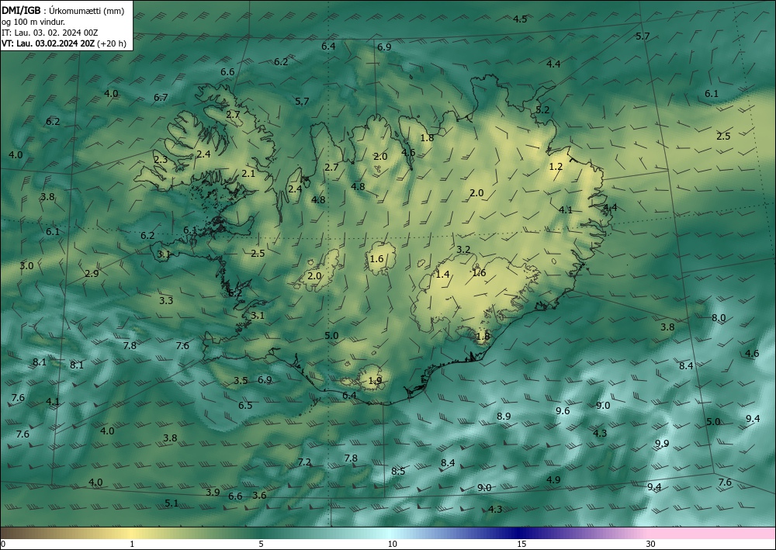Image resolution: width=776 pixels, height=550 pixels.
Task: Click the map value "3.2"
Action: point(463,250)
